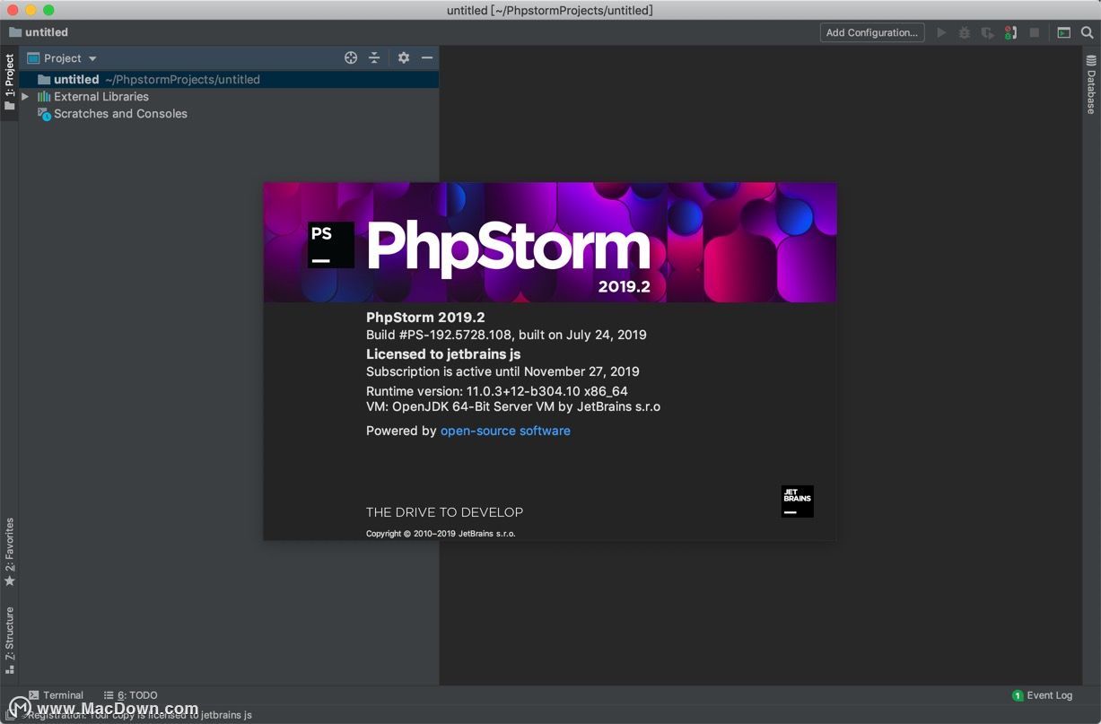Click the folder icon on 1: Project tab
This screenshot has width=1101, height=724.
(x=9, y=106)
